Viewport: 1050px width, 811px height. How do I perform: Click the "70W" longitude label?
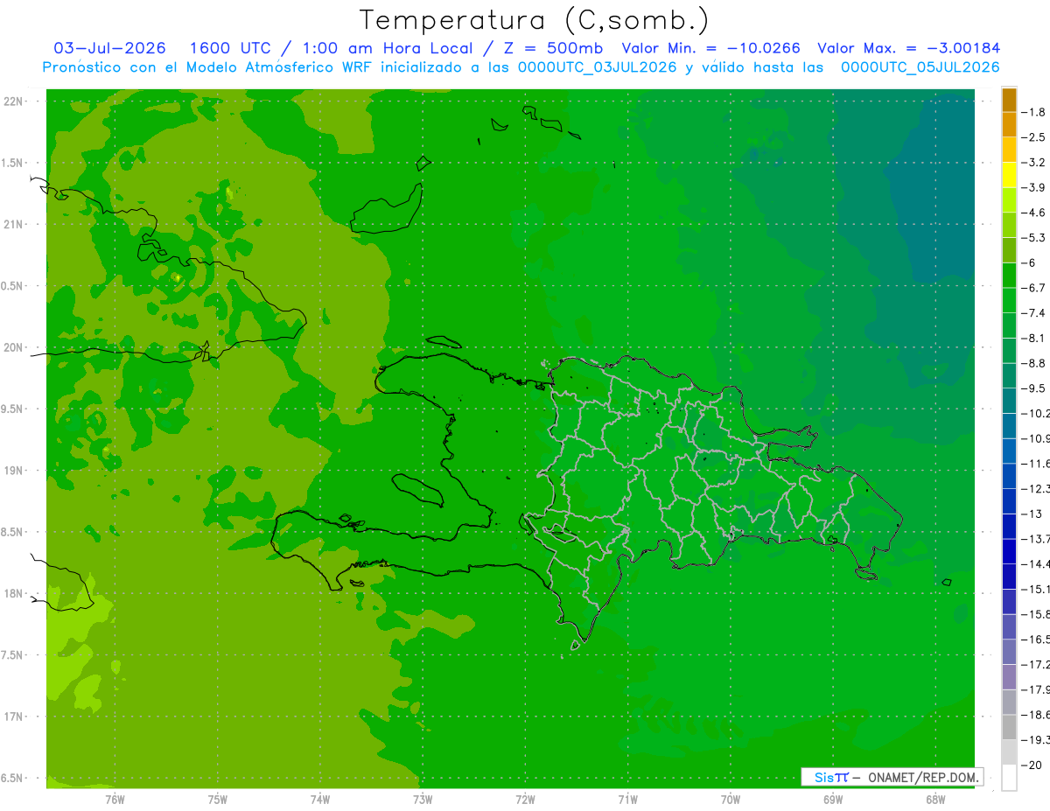[731, 799]
